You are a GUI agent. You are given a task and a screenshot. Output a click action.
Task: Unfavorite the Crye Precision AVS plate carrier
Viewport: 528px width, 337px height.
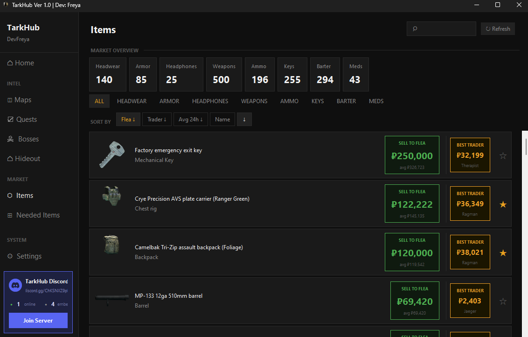point(503,204)
